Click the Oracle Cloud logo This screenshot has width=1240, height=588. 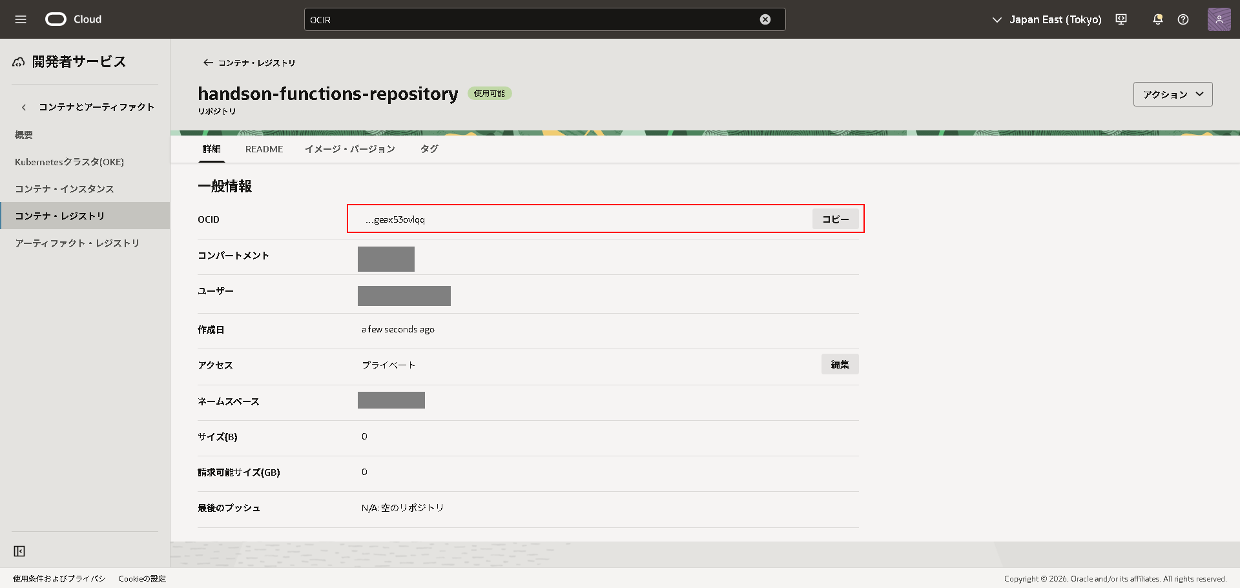(x=74, y=19)
